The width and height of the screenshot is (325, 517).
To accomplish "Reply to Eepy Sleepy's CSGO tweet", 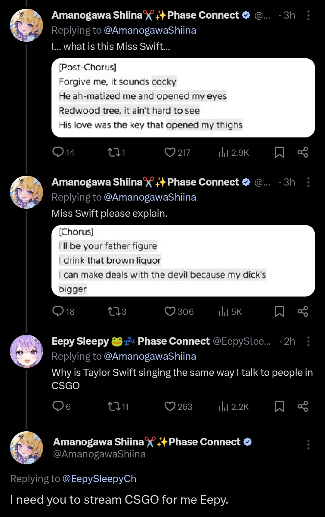I will [x=58, y=406].
